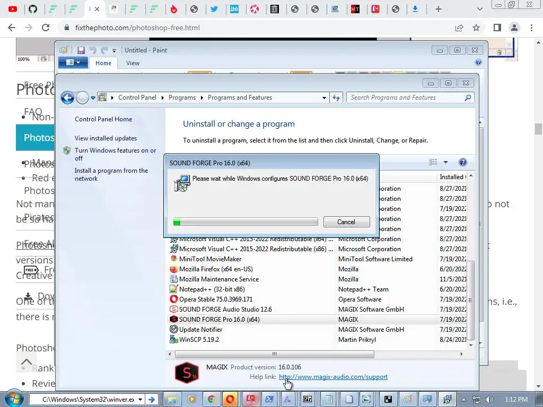Expand the taskbar address dropdown arrow
Image resolution: width=543 pixels, height=407 pixels.
click(140, 400)
